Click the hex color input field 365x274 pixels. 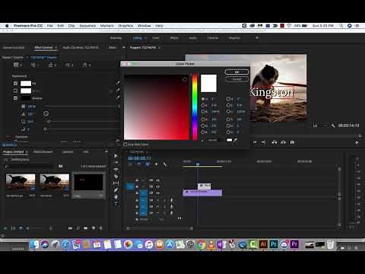click(213, 140)
